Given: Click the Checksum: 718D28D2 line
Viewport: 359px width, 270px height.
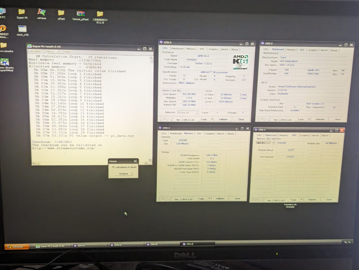Looking at the screenshot, I should tap(52, 142).
